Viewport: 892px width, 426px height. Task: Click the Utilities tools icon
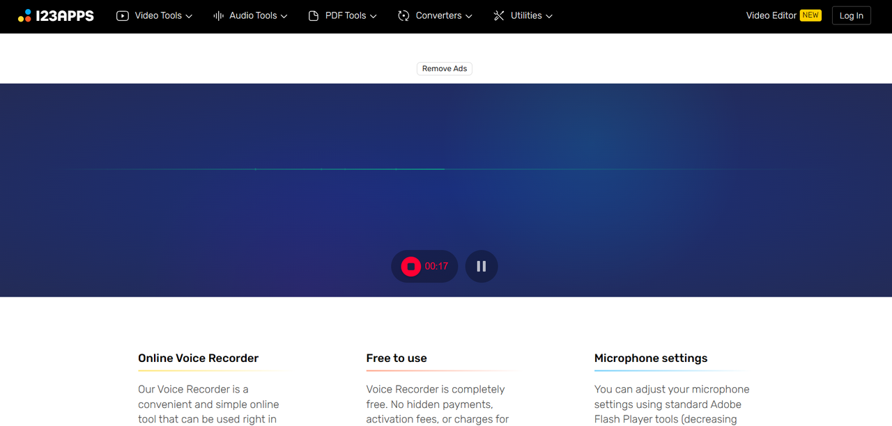click(x=499, y=15)
